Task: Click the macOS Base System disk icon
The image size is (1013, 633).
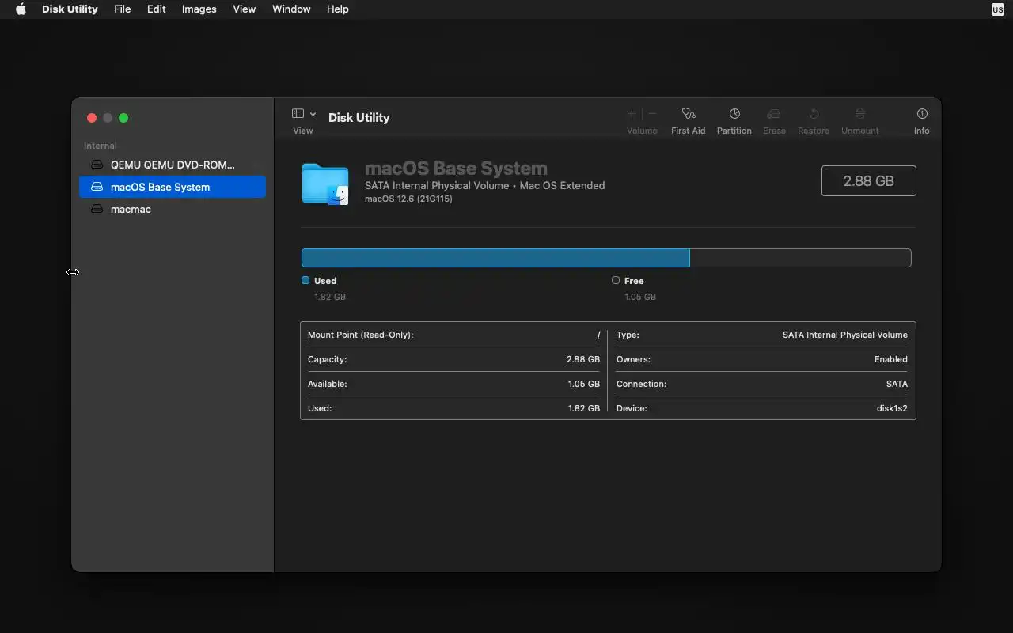Action: 97,187
